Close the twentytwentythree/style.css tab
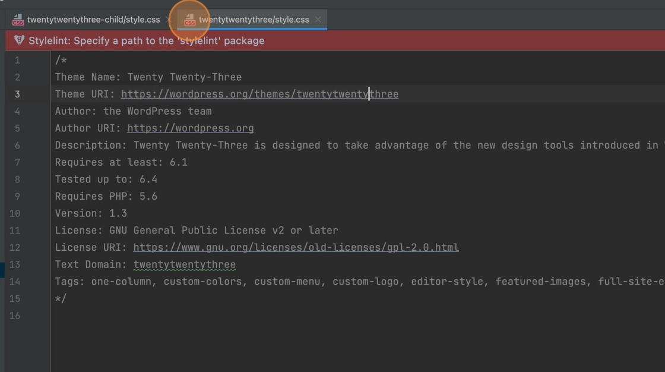 [318, 20]
